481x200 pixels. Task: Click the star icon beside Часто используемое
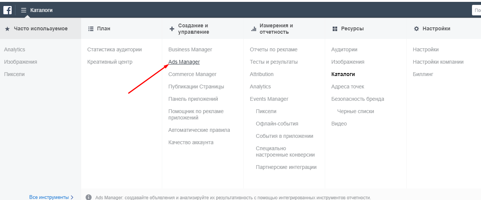click(7, 29)
